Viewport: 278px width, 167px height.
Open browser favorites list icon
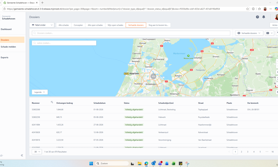(x=259, y=9)
